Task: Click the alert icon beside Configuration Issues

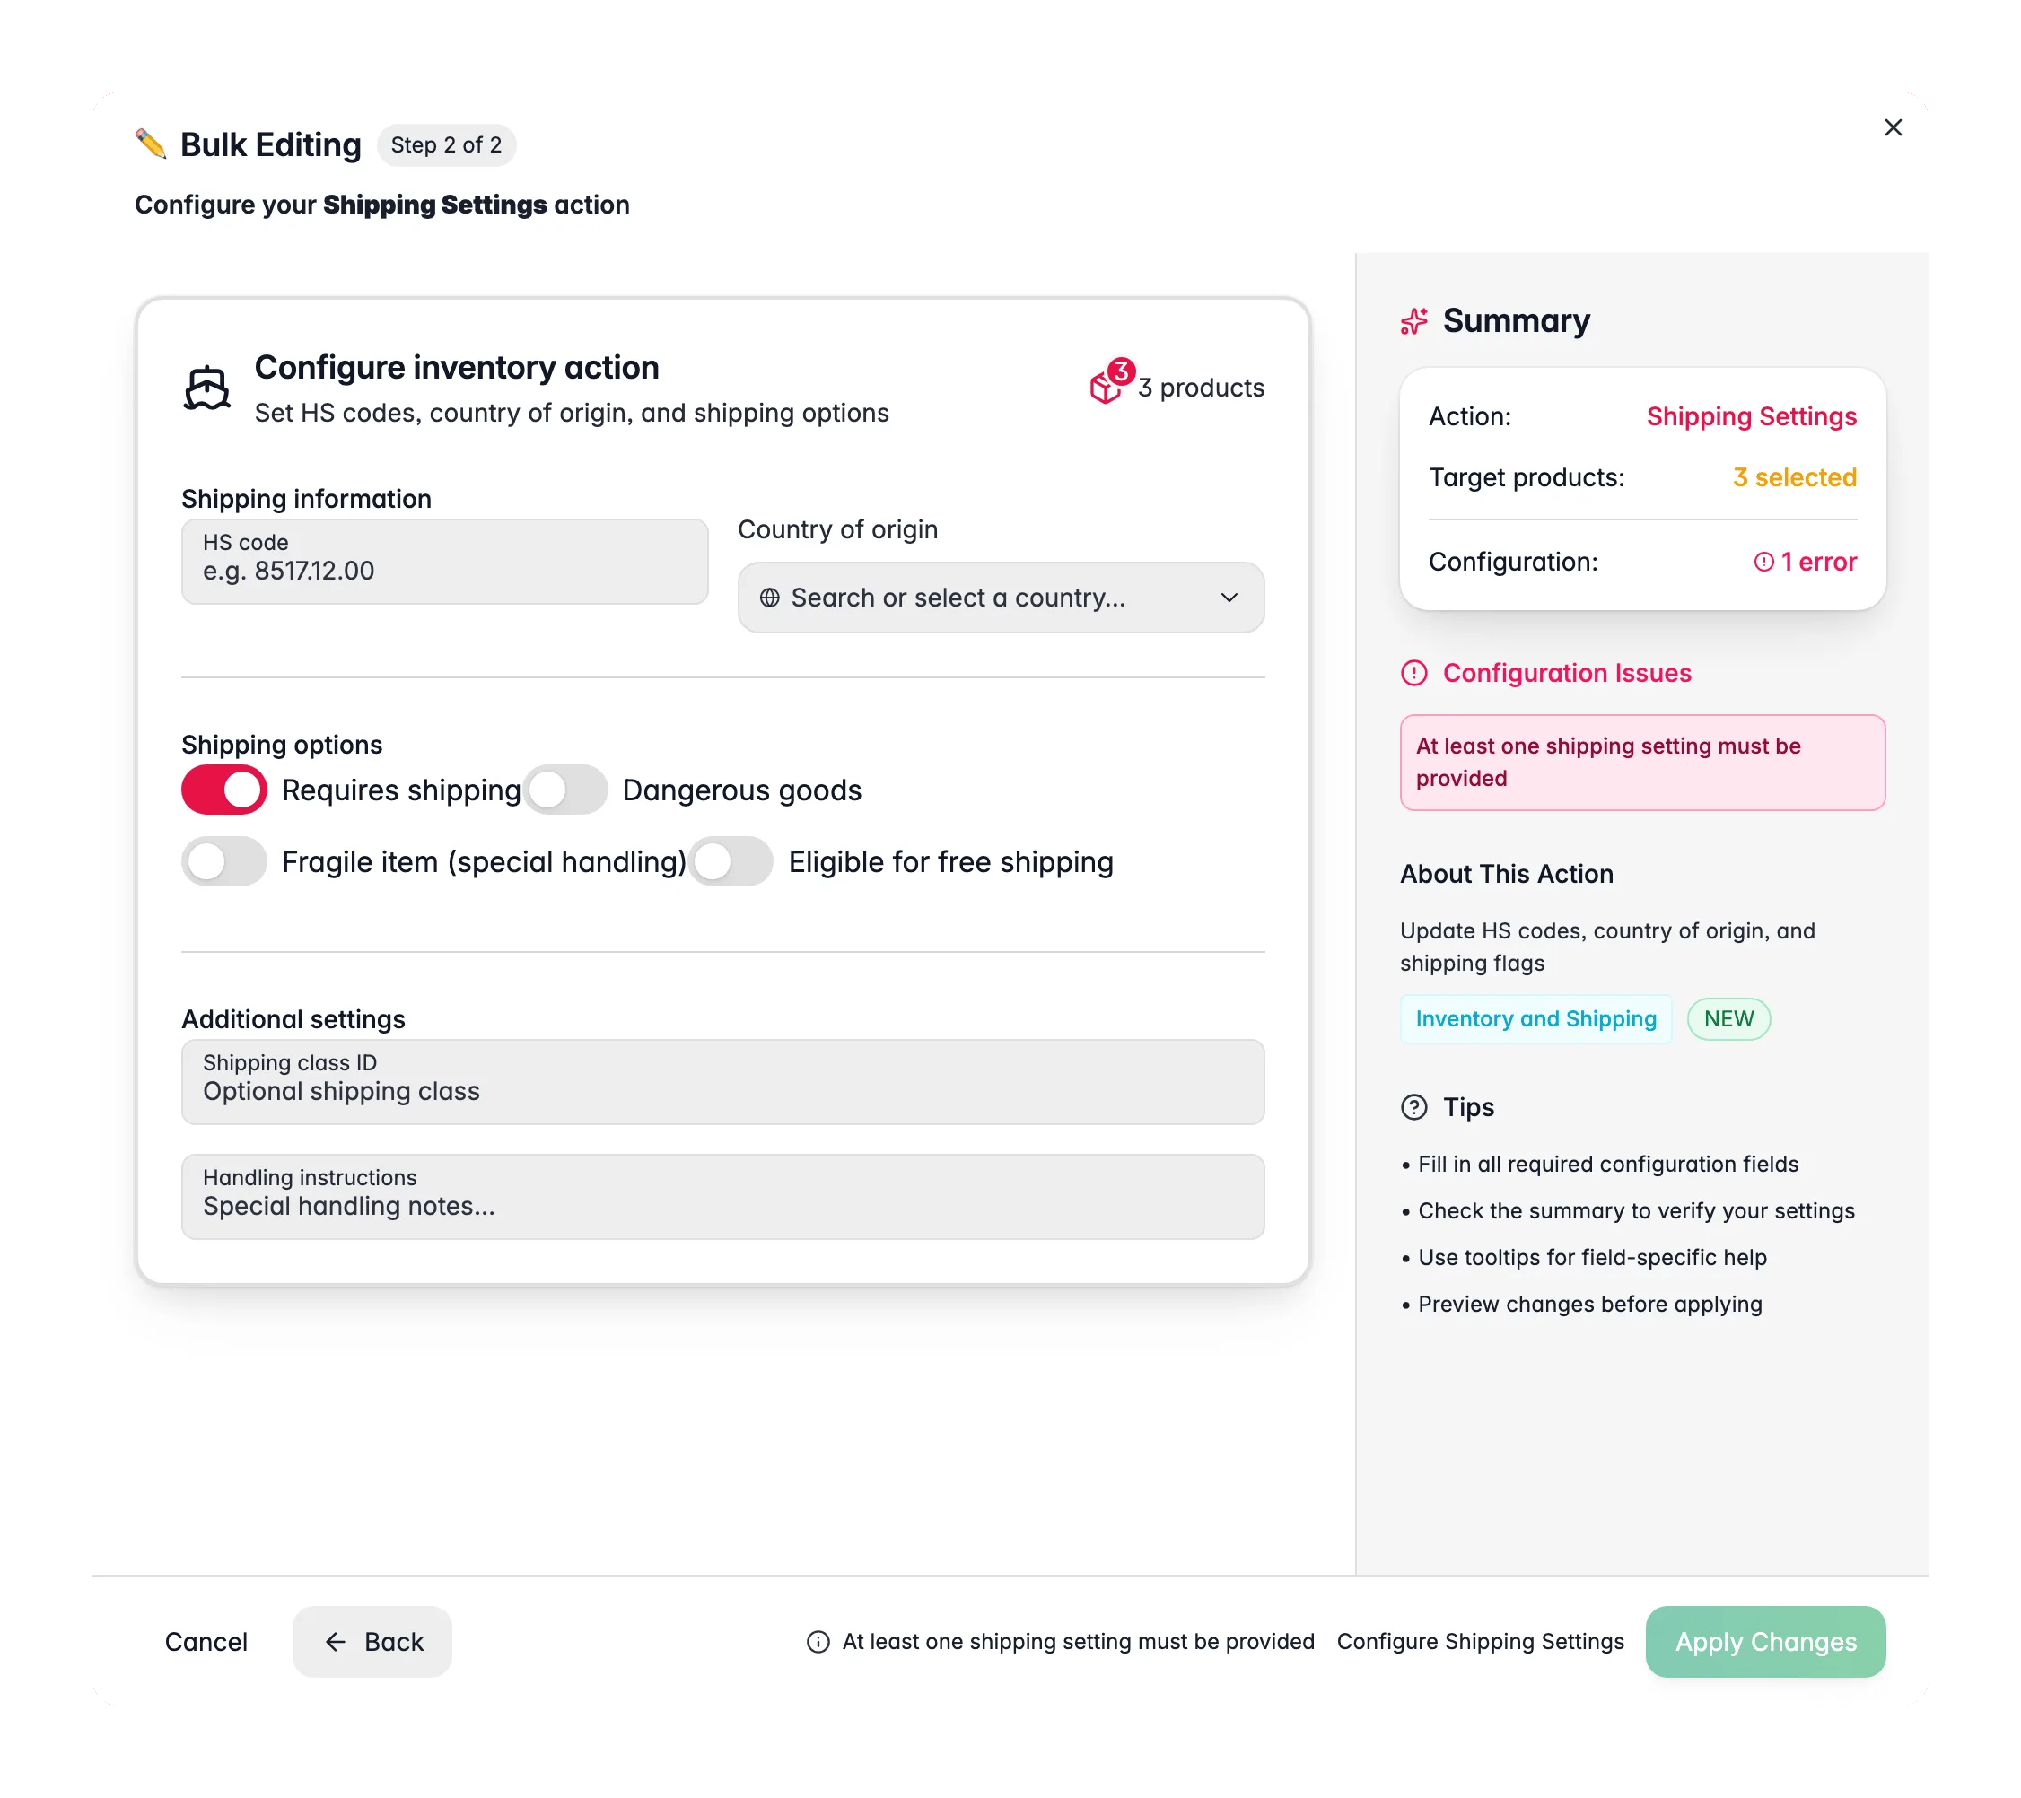Action: click(1414, 673)
